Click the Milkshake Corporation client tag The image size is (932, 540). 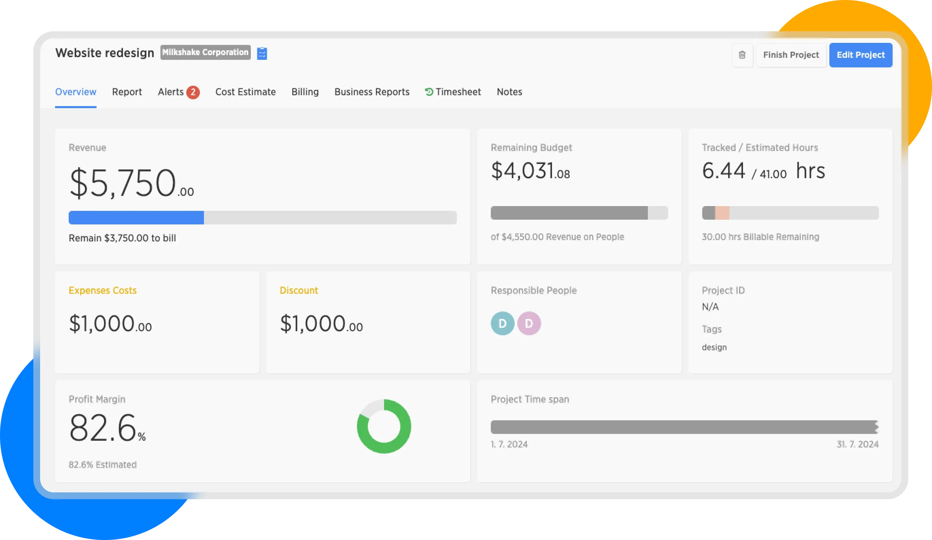pyautogui.click(x=205, y=52)
